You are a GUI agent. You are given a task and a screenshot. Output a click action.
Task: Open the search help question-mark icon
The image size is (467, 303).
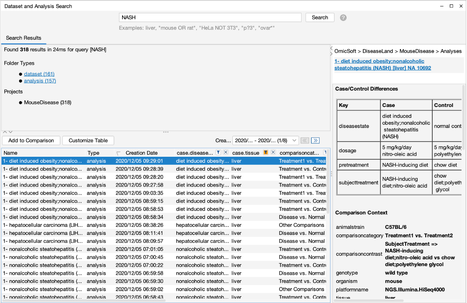click(343, 18)
